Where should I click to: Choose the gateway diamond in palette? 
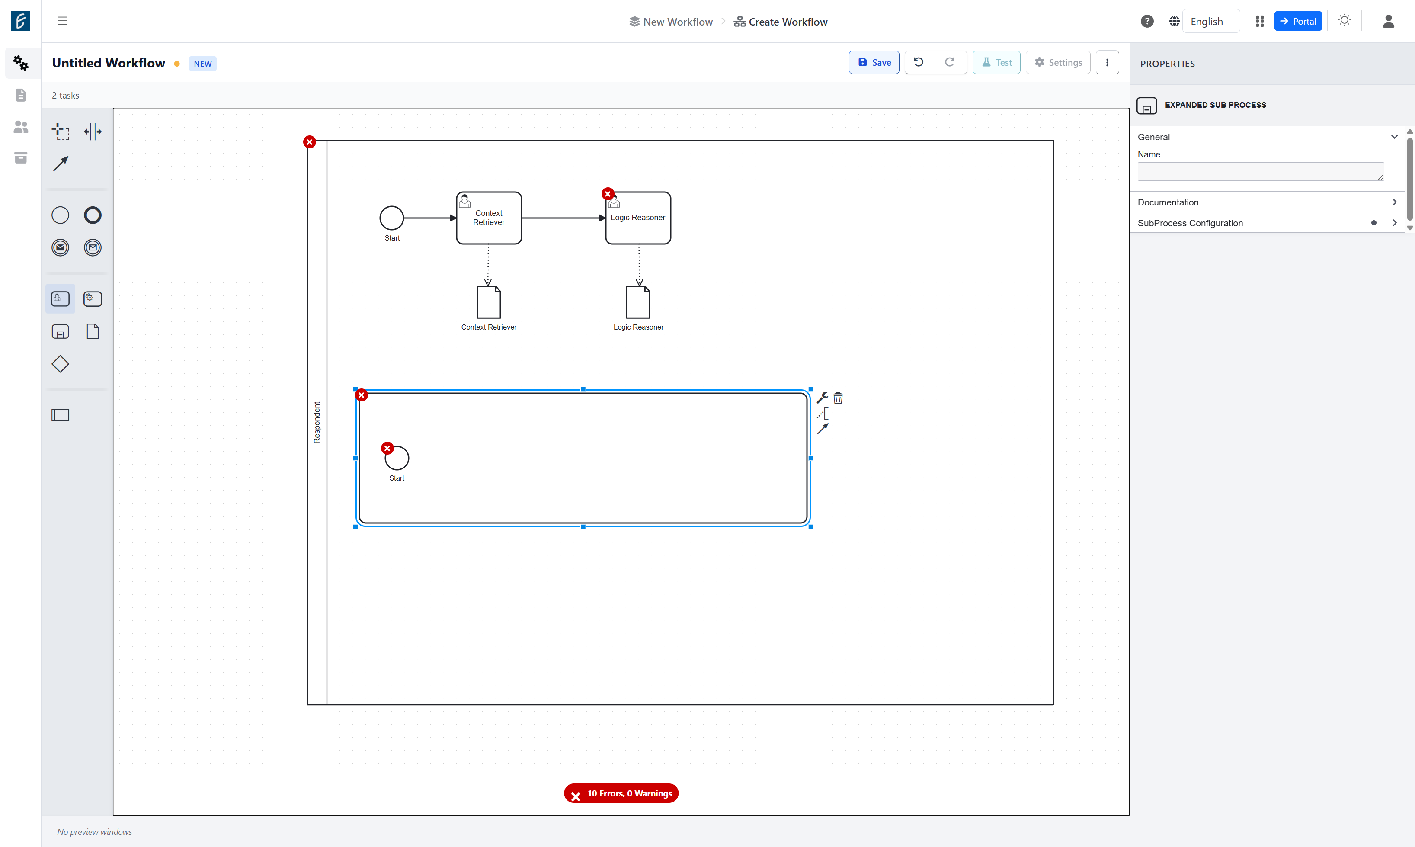click(61, 364)
